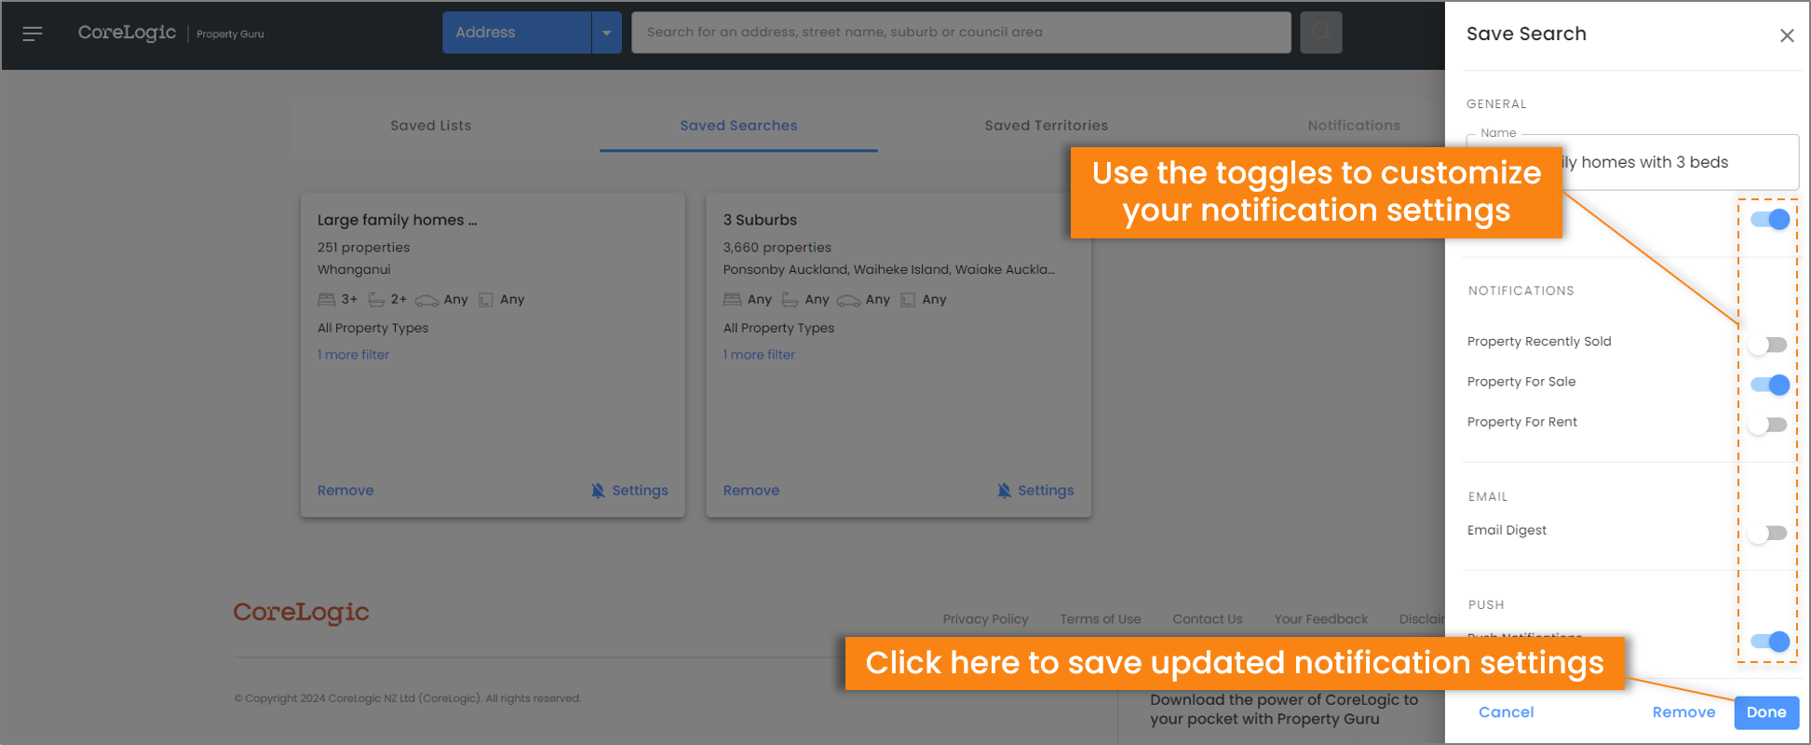Turn on the Email Digest toggle
This screenshot has width=1811, height=745.
[1767, 533]
